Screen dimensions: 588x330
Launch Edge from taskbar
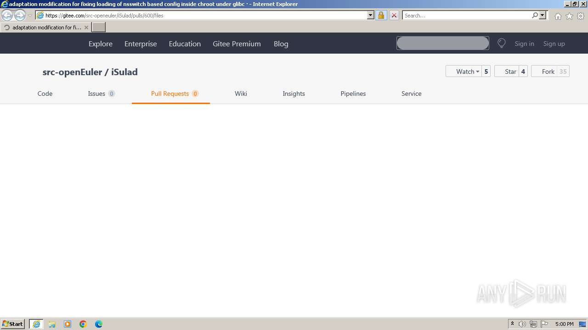[99, 324]
